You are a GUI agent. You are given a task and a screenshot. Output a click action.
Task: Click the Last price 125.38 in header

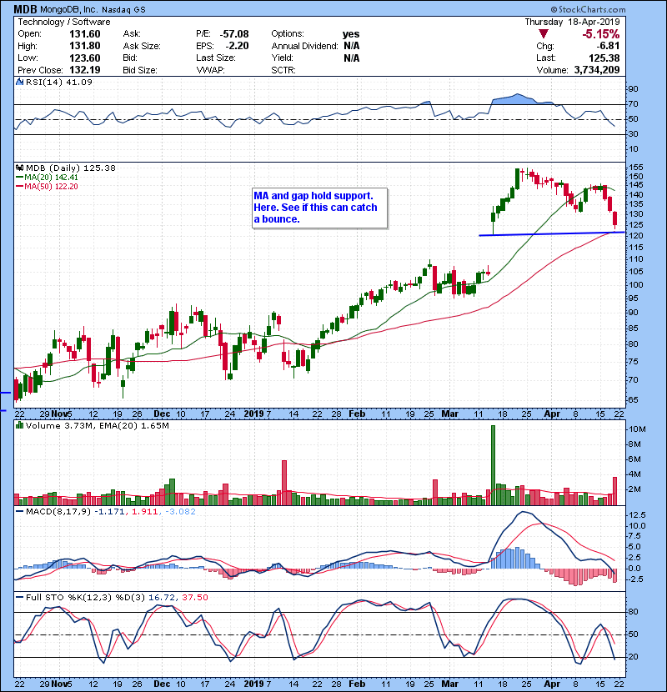point(604,58)
